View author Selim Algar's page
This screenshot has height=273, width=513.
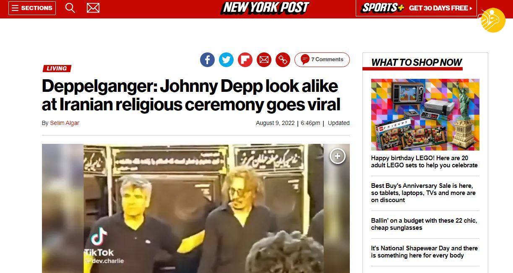pyautogui.click(x=65, y=123)
